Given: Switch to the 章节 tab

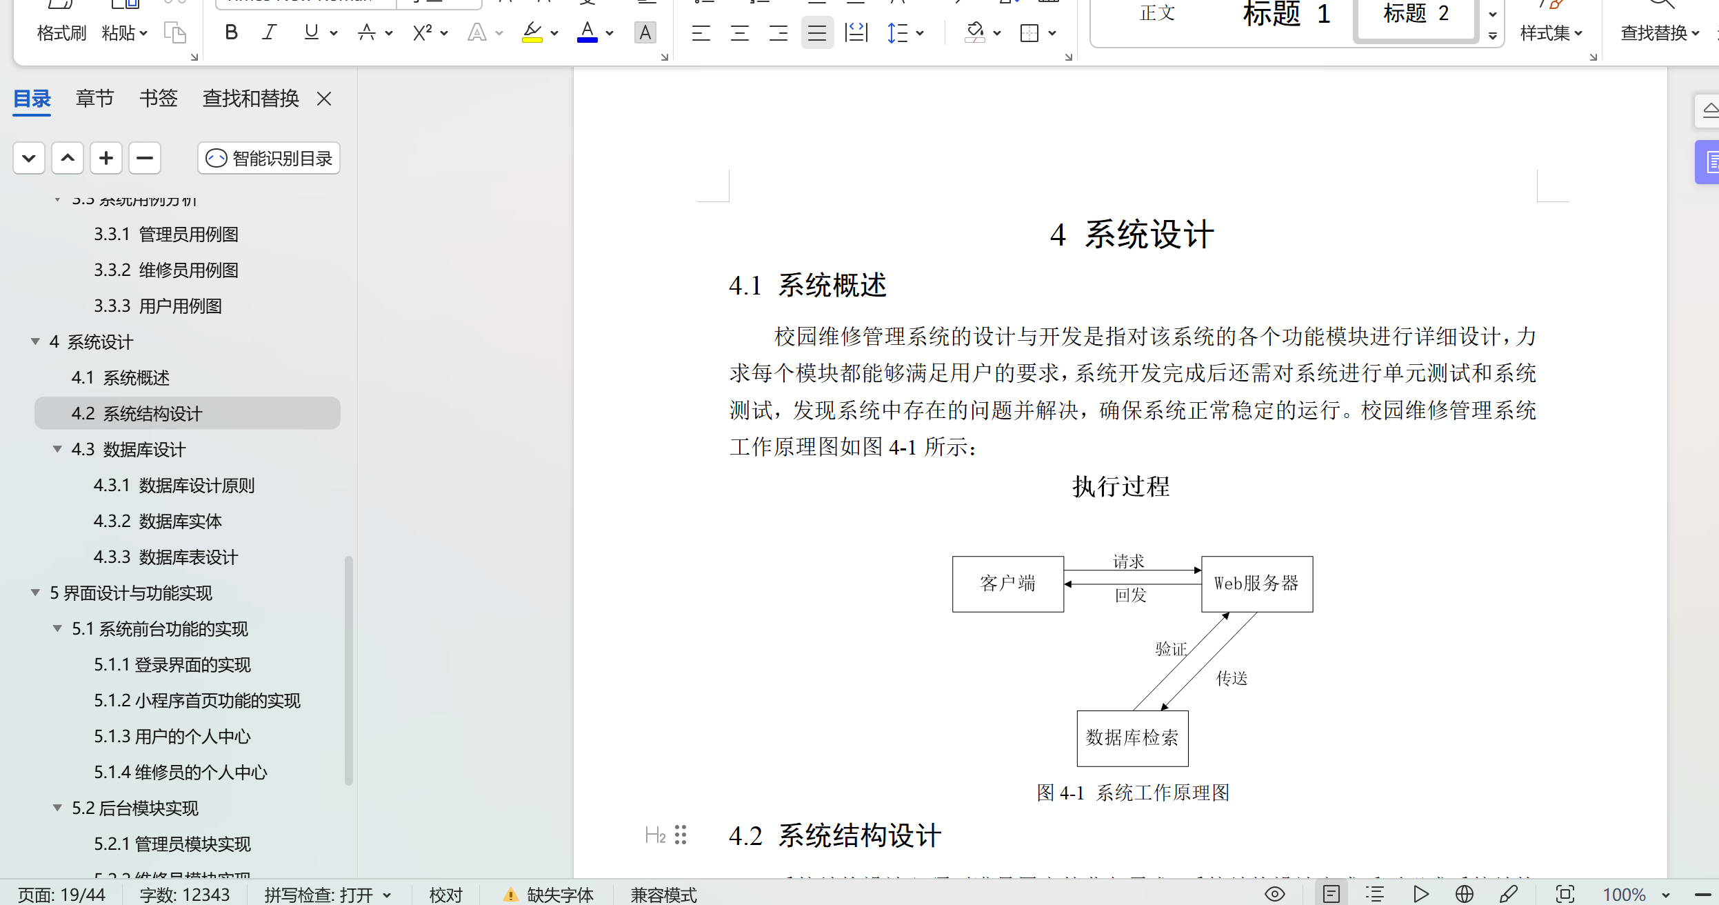Looking at the screenshot, I should [94, 99].
